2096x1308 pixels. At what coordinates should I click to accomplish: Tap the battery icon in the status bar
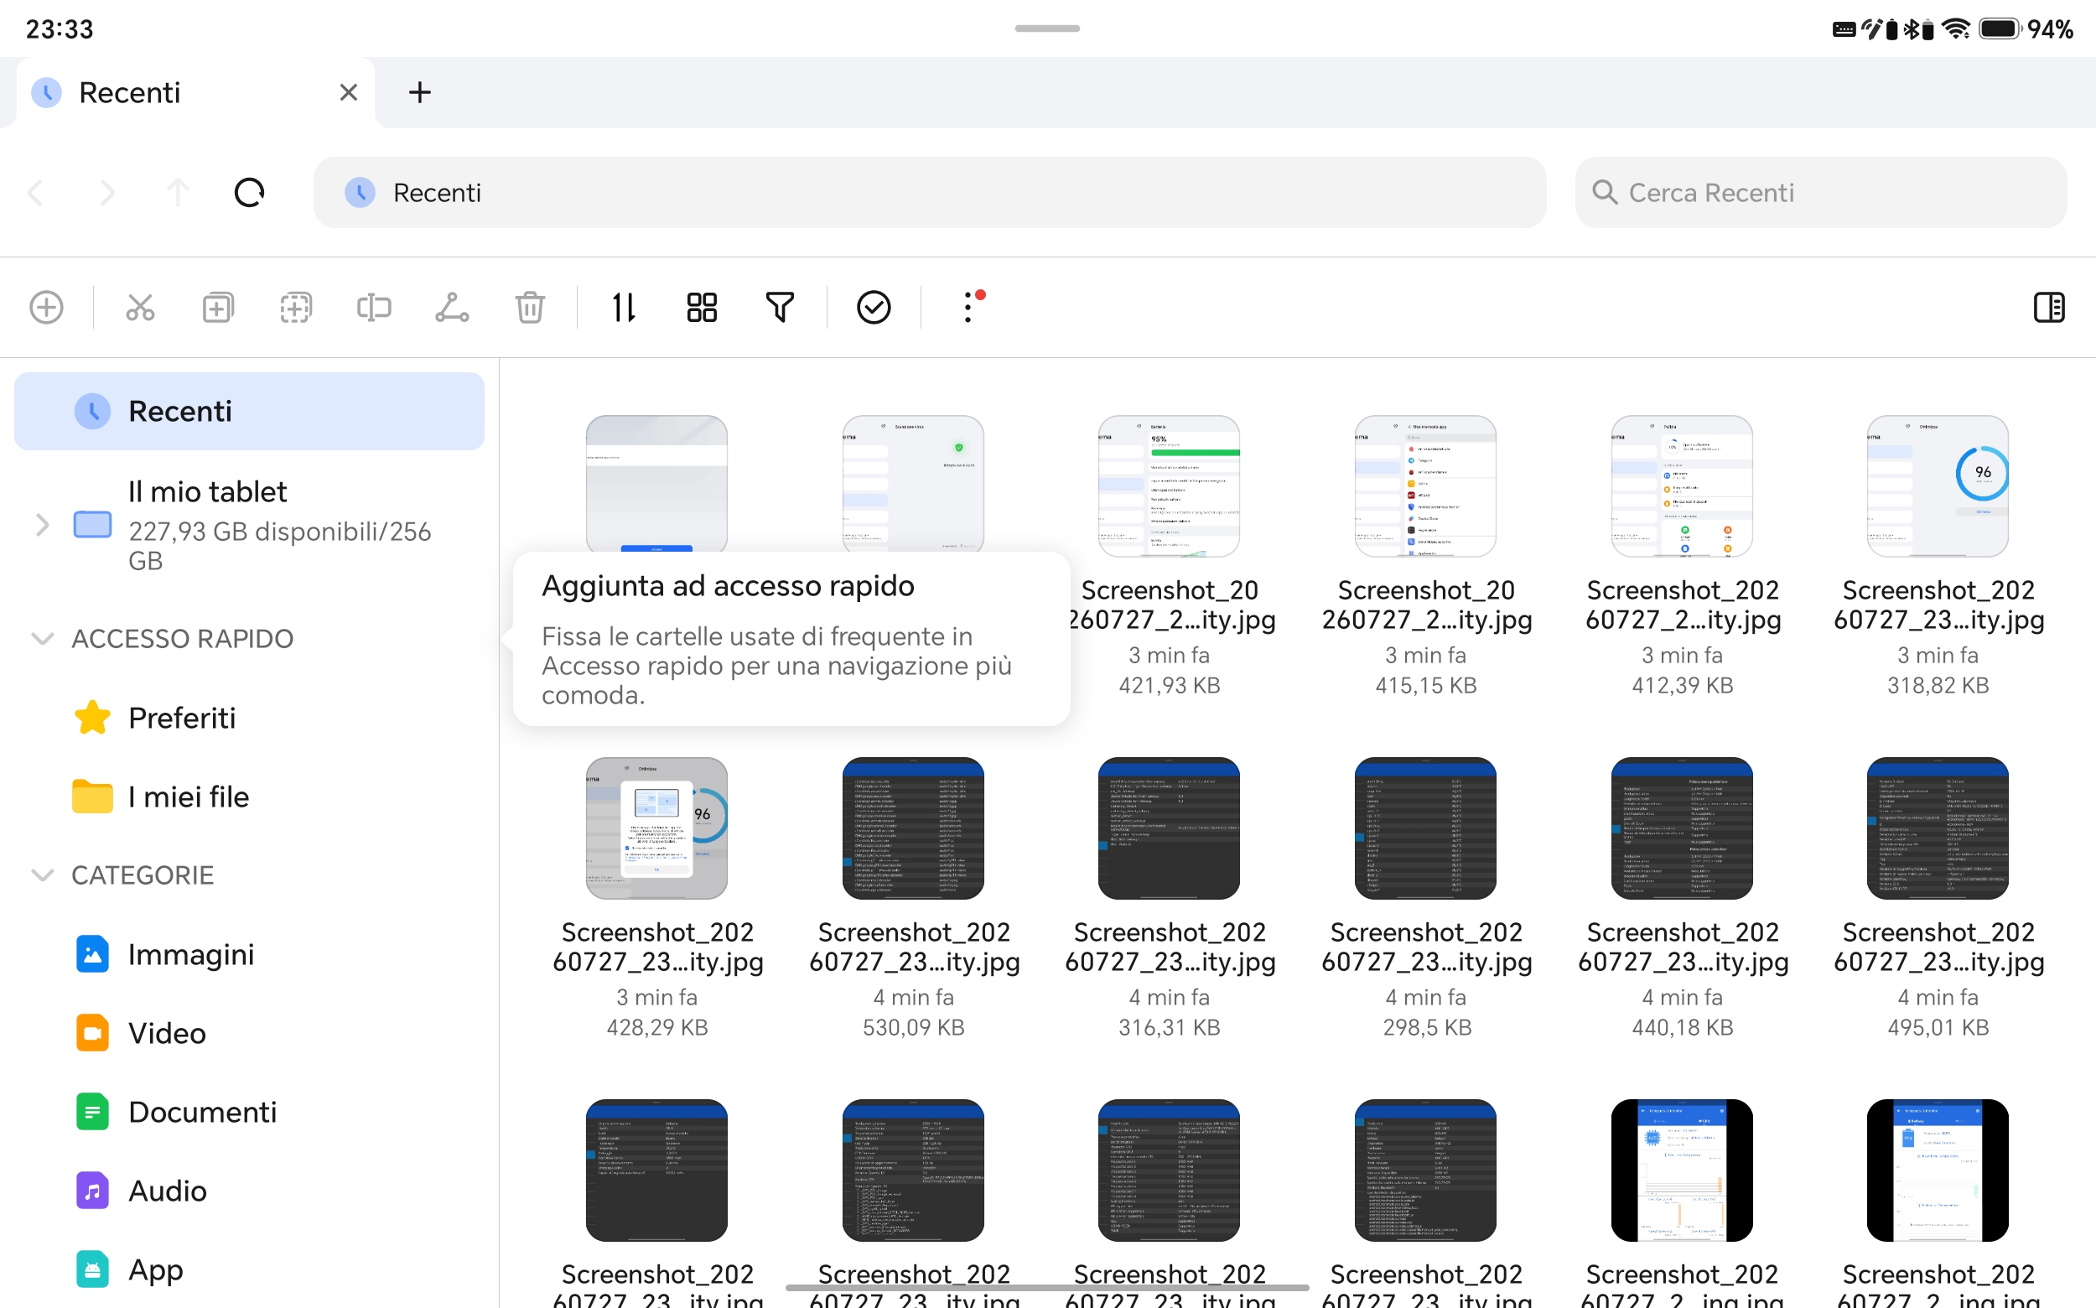2000,29
